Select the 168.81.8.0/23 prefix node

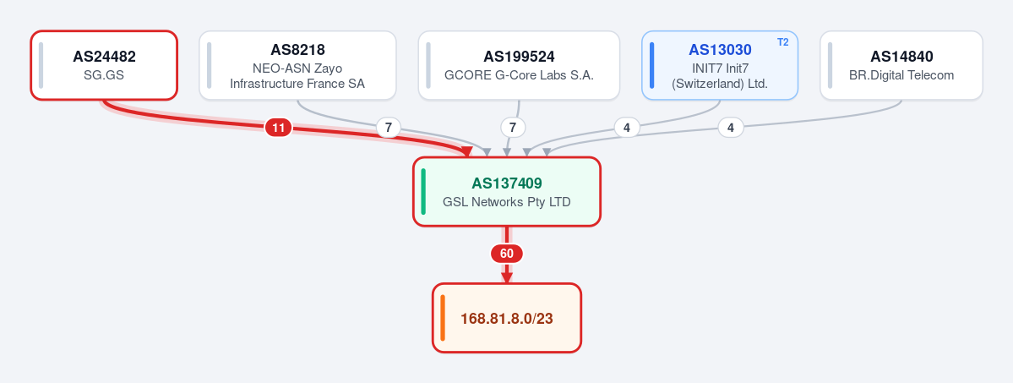[507, 318]
